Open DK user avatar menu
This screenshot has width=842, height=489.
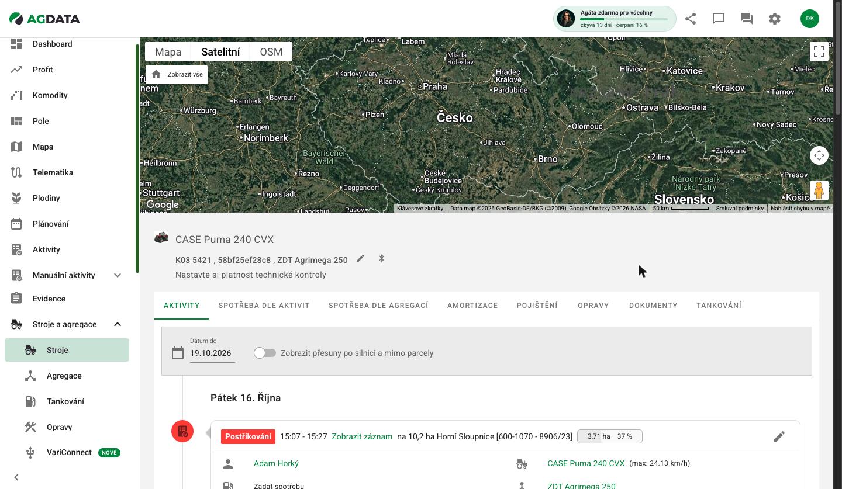coord(810,18)
